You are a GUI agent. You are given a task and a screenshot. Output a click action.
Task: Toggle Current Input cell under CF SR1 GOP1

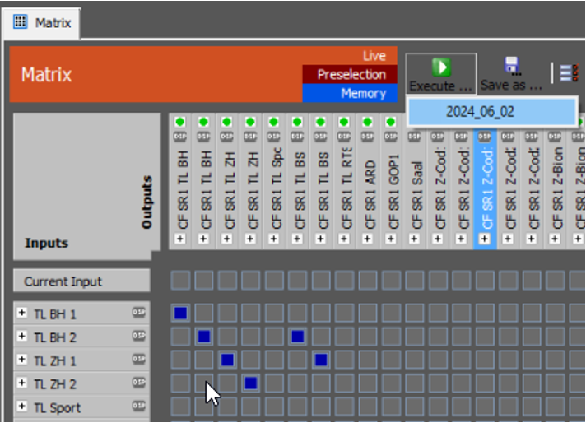pos(391,281)
